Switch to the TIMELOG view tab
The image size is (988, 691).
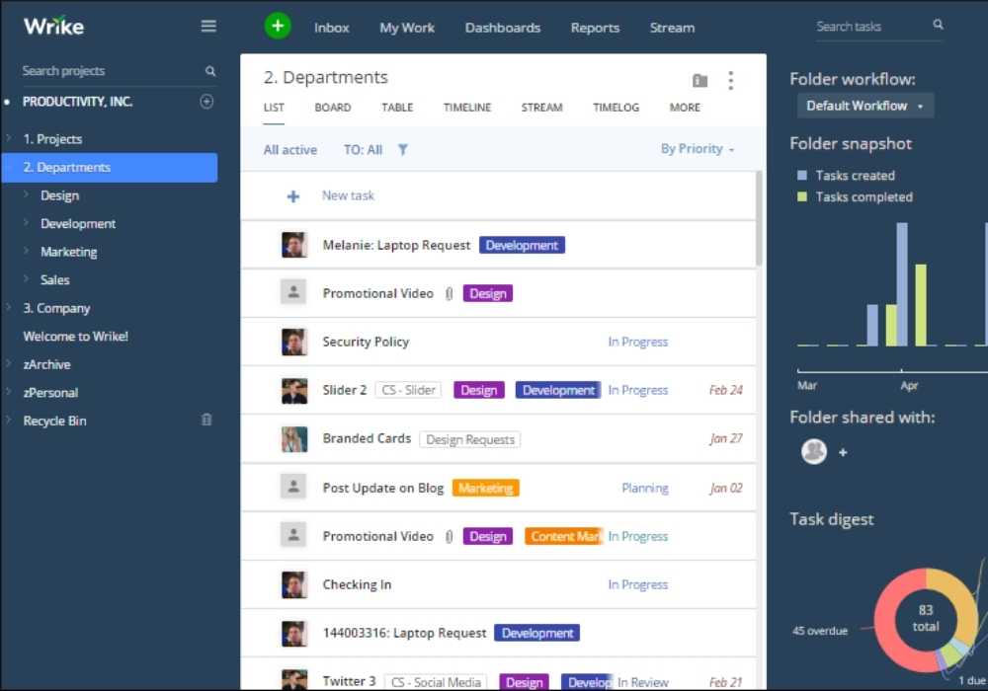click(x=616, y=108)
